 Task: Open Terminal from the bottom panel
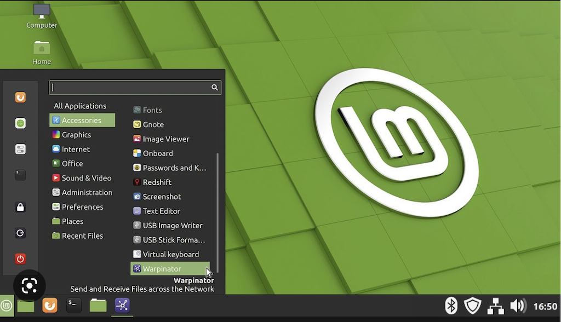[74, 305]
